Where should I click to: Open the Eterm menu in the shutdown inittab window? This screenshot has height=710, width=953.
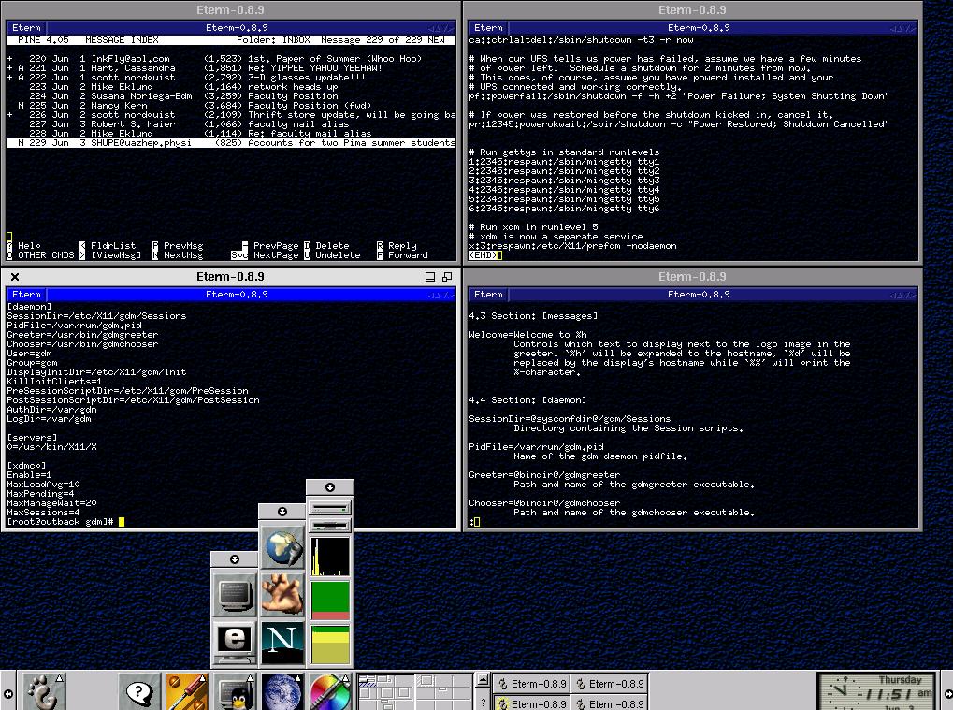(x=488, y=28)
